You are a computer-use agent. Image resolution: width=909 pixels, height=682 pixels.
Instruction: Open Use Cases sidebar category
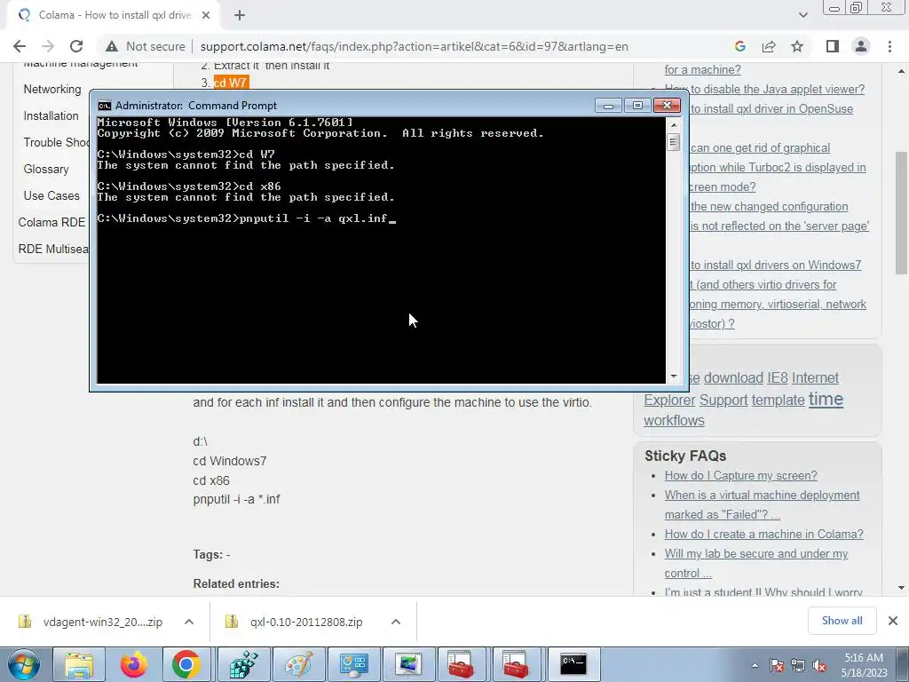click(51, 196)
